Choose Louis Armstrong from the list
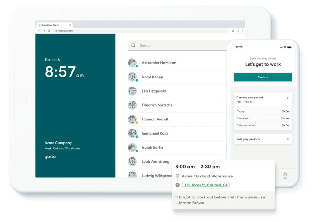Image resolution: width=321 pixels, height=222 pixels. coord(155,161)
